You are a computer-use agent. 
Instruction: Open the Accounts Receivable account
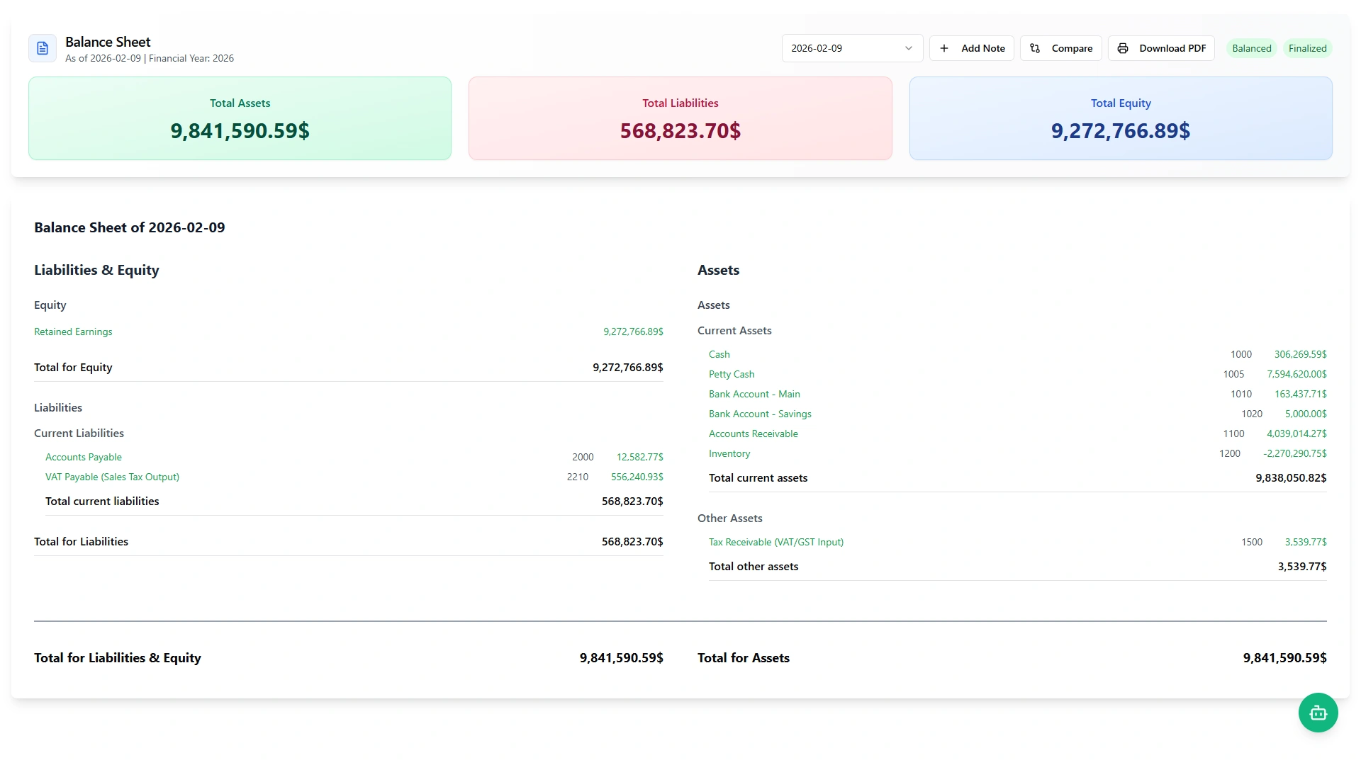pos(753,433)
